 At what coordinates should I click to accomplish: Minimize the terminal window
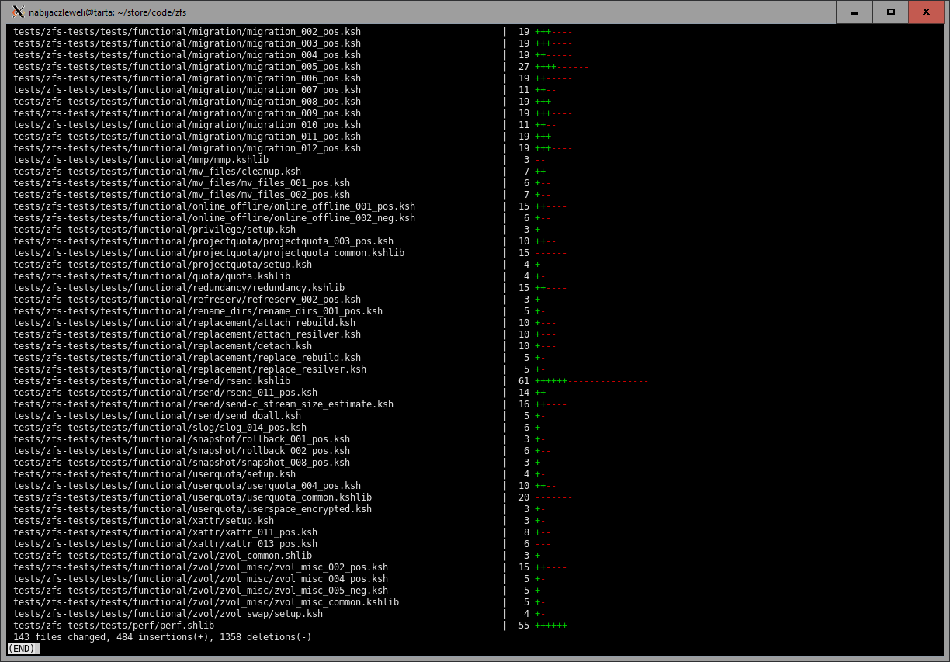click(x=855, y=12)
